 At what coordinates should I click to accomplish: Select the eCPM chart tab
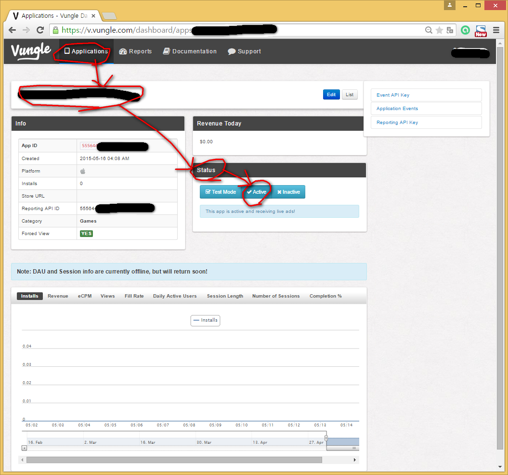click(85, 296)
